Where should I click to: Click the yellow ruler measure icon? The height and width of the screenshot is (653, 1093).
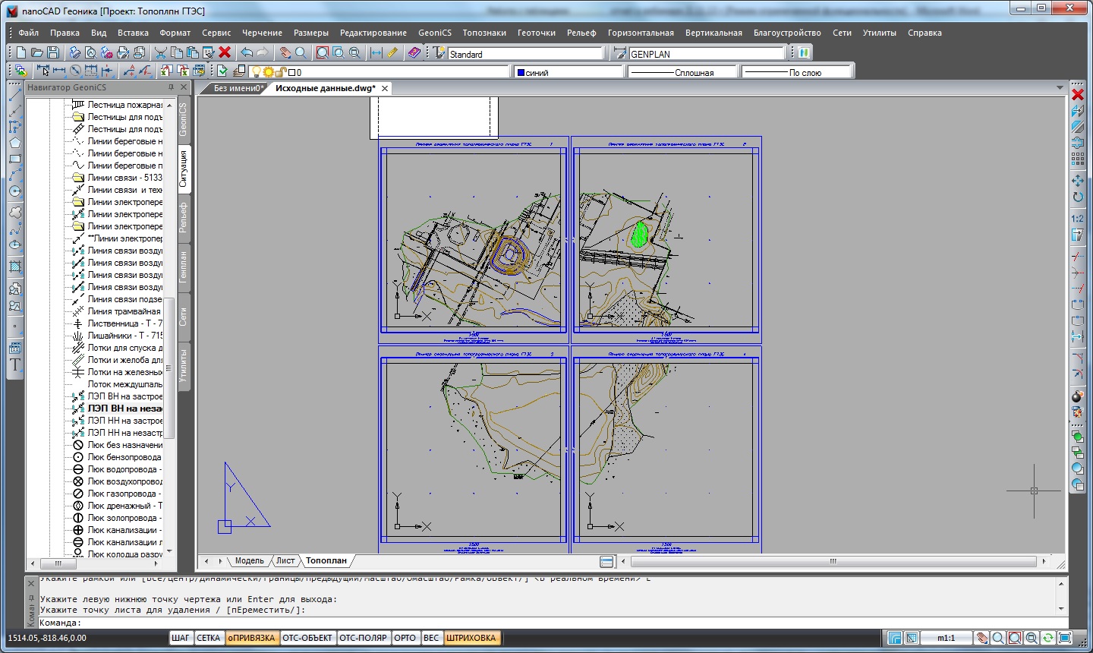tap(392, 52)
